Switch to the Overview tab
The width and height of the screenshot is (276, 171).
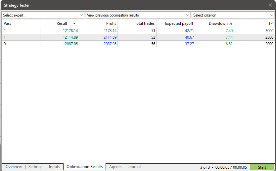(x=14, y=167)
